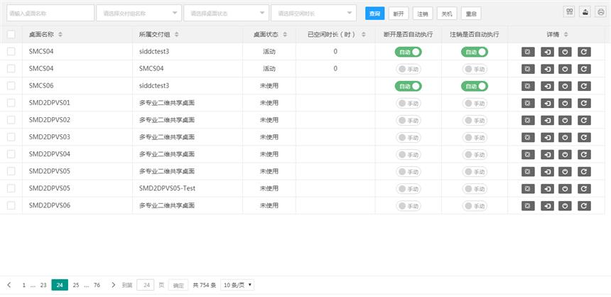
Task: Check the checkbox for SMD2DPVS02 row
Action: point(11,120)
